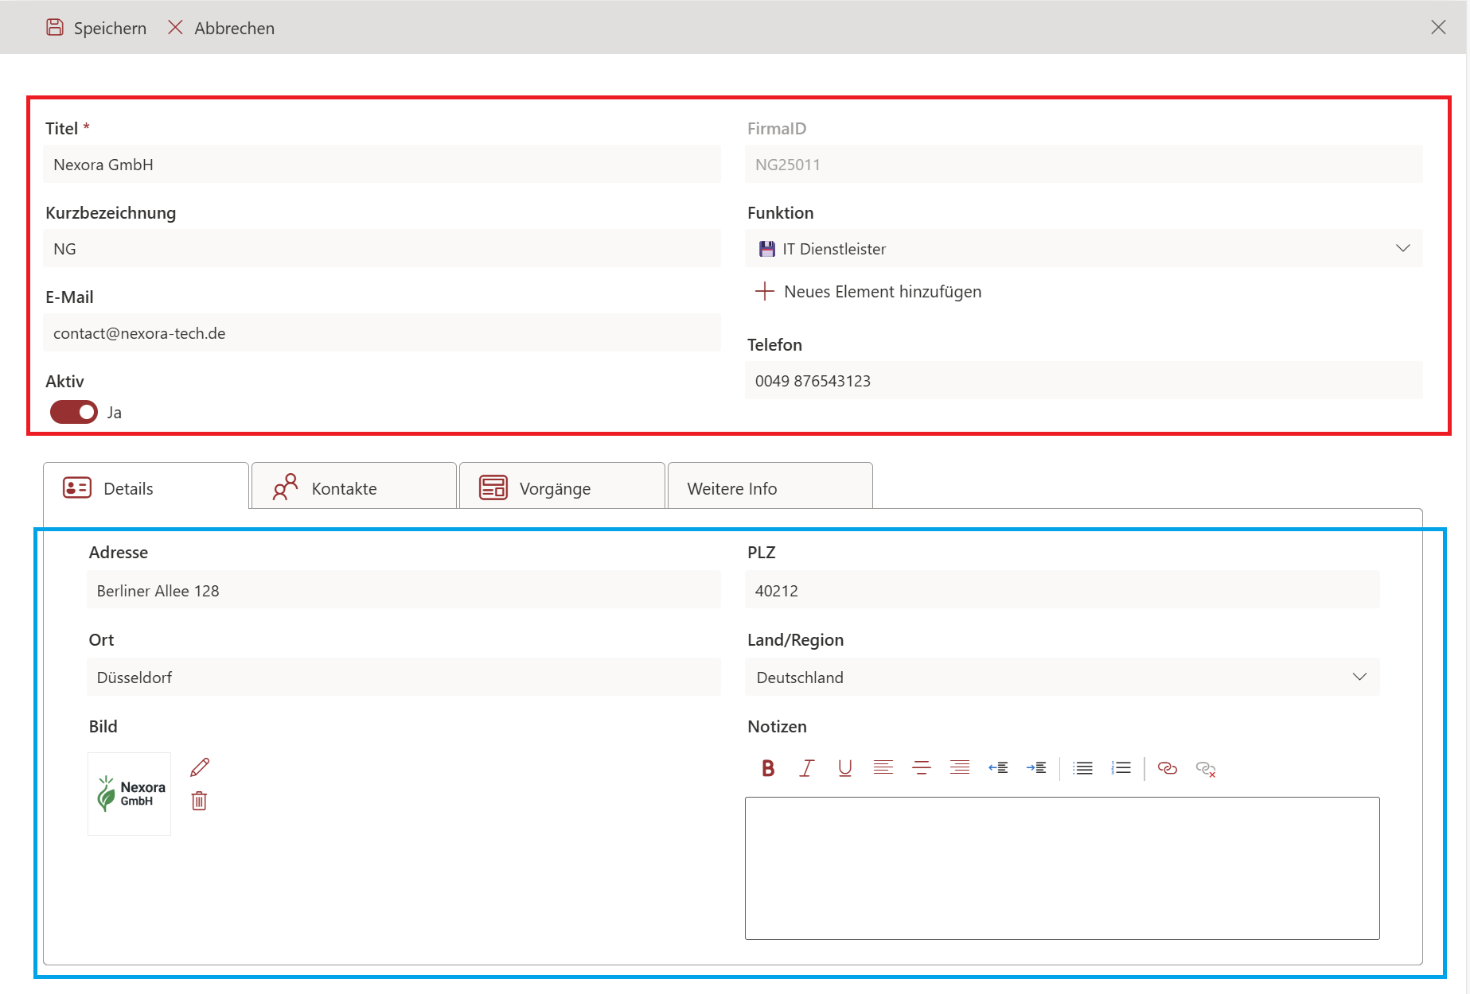1470x994 pixels.
Task: Insert a numbered list in Notizen
Action: (x=1121, y=768)
